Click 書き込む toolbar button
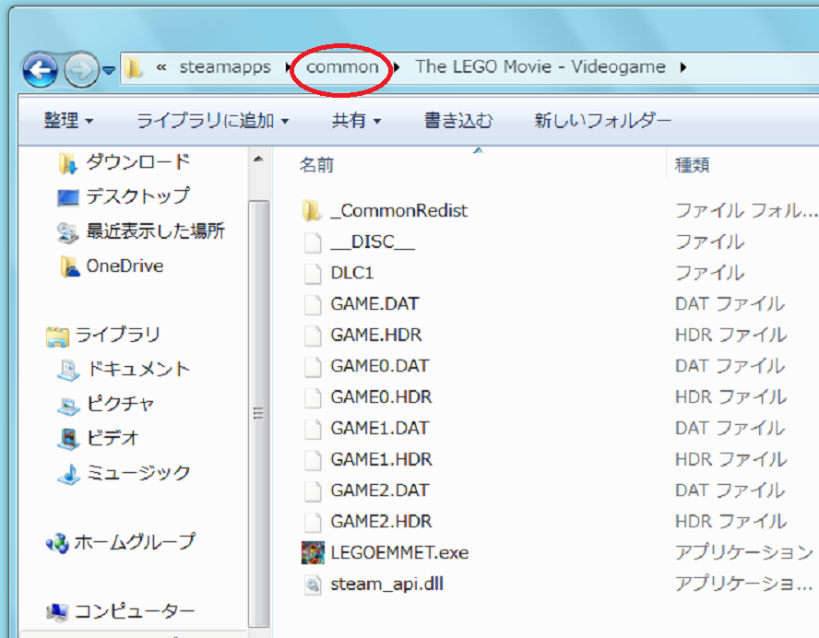819x638 pixels. (x=458, y=121)
